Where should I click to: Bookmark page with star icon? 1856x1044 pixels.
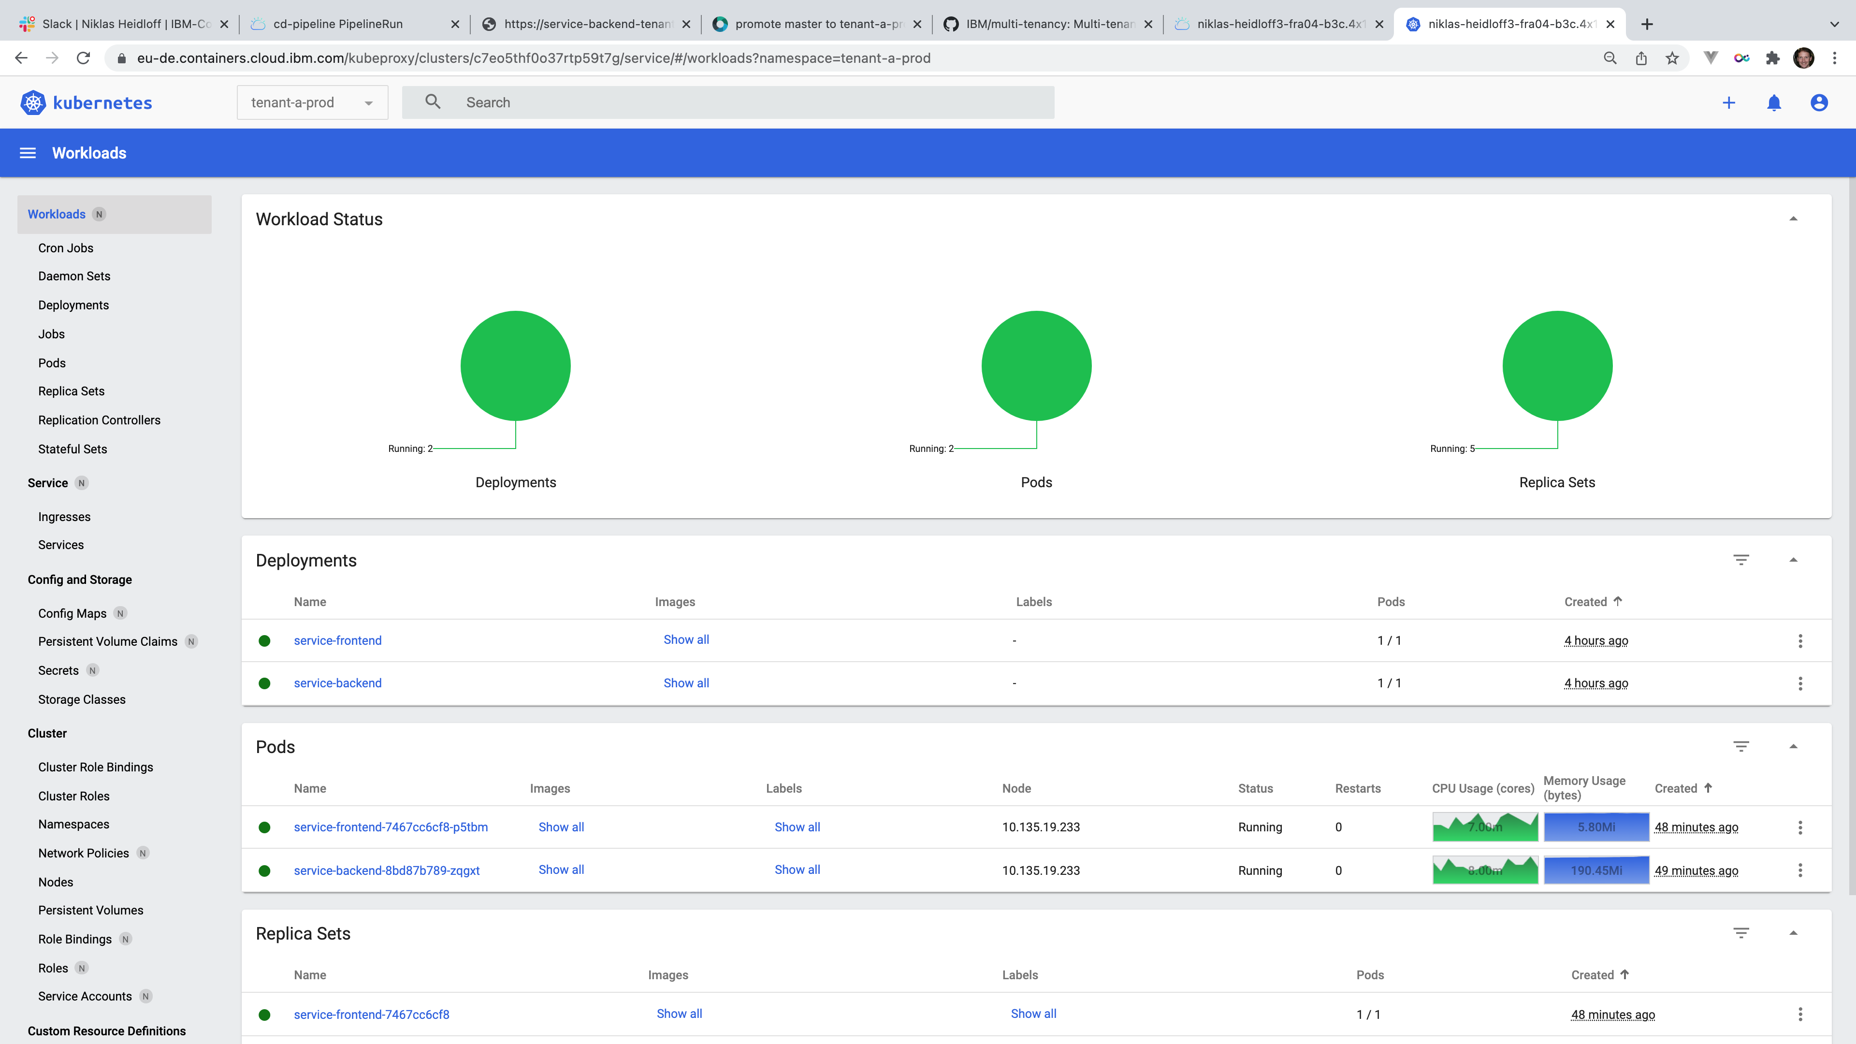click(x=1672, y=58)
